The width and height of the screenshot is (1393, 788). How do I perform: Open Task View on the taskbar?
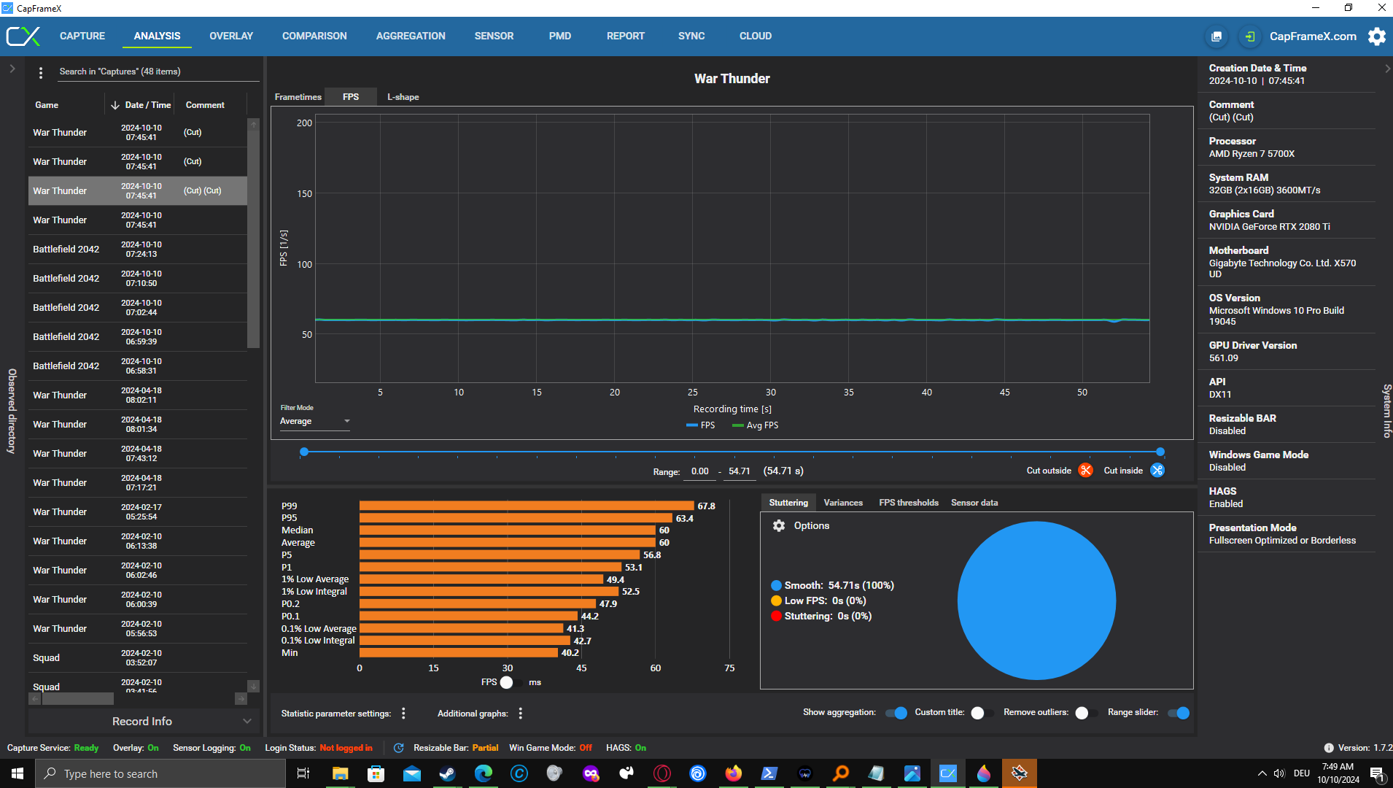(303, 773)
